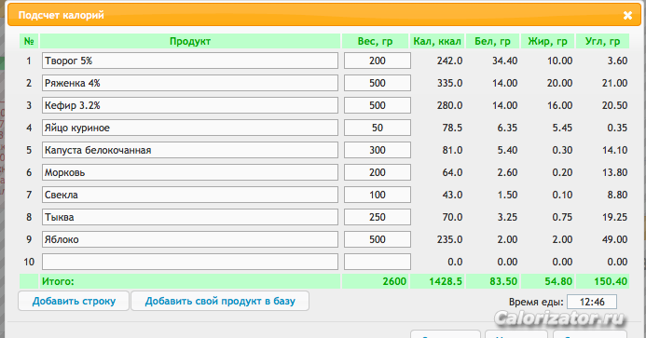Select the Творог 5% product field
Screen dimensions: 646x338
(x=190, y=61)
